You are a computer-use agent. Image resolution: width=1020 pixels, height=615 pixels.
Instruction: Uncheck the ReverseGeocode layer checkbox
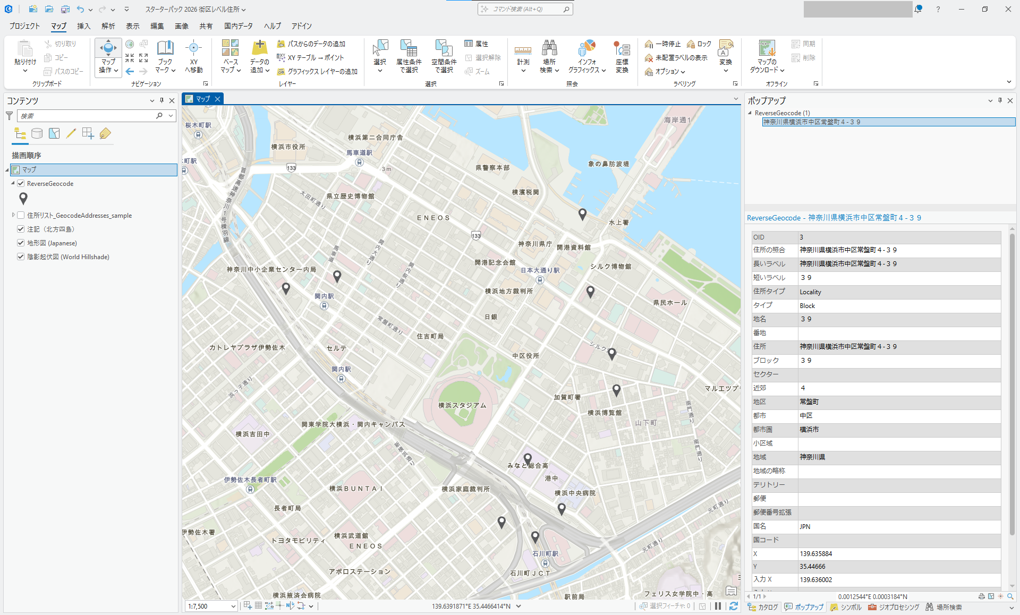pos(21,183)
